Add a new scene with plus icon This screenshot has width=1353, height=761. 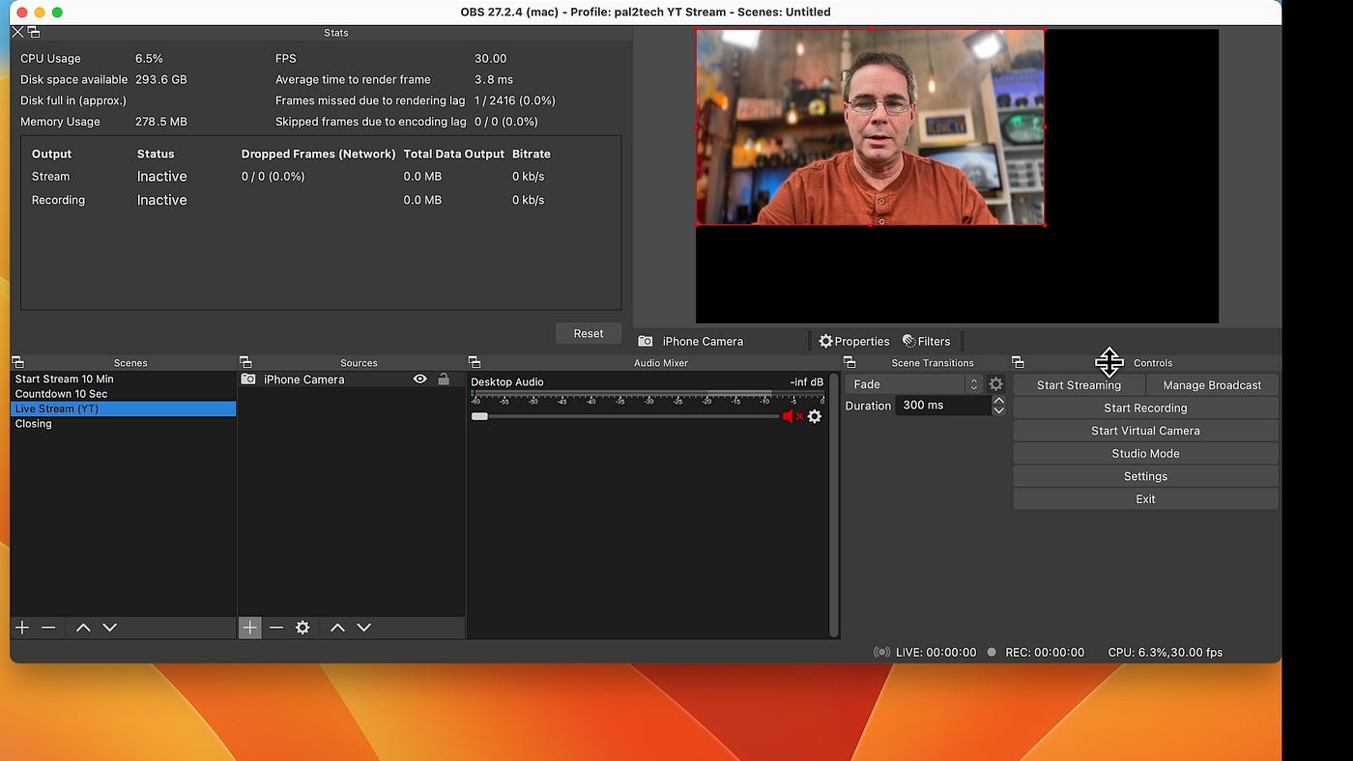[x=22, y=628]
